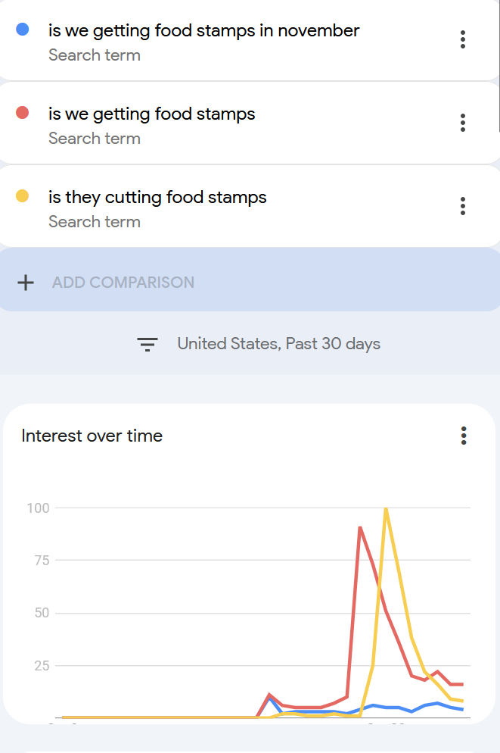Click the yellow dot color indicator
This screenshot has width=500, height=753.
[23, 196]
